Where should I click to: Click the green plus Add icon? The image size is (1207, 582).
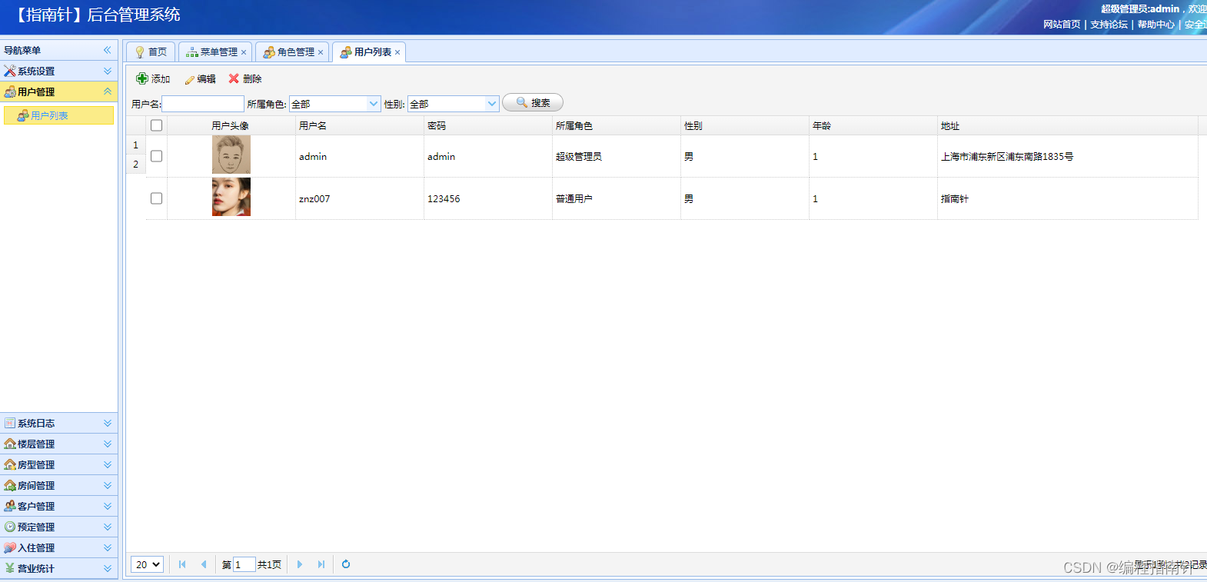coord(142,78)
